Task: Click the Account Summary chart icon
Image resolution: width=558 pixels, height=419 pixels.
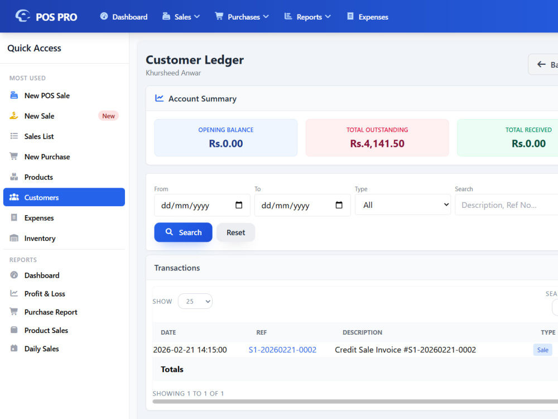Action: [x=160, y=98]
